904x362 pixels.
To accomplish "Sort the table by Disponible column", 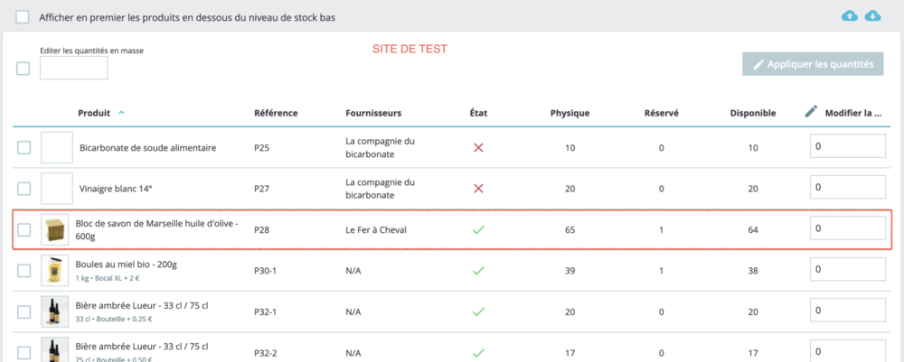I will (753, 113).
